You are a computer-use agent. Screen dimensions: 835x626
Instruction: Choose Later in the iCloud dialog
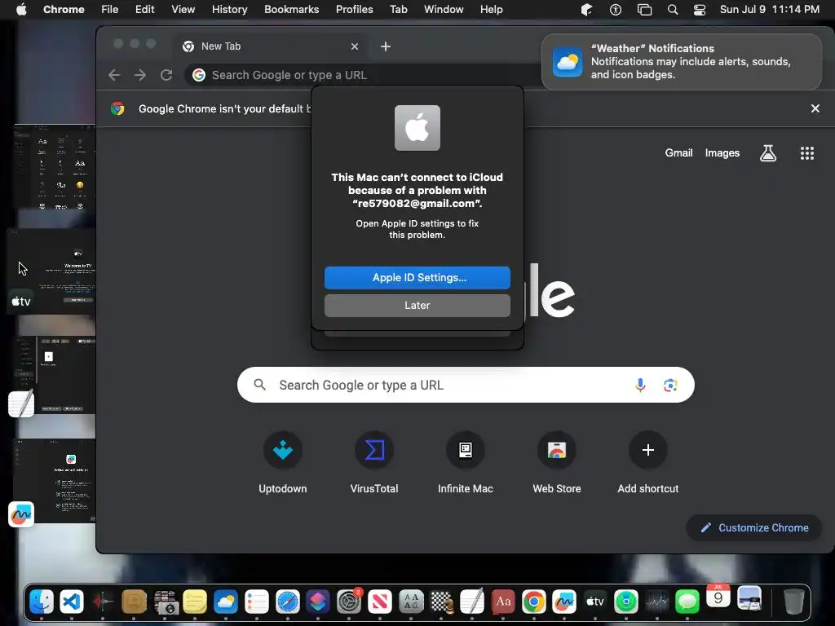click(417, 306)
